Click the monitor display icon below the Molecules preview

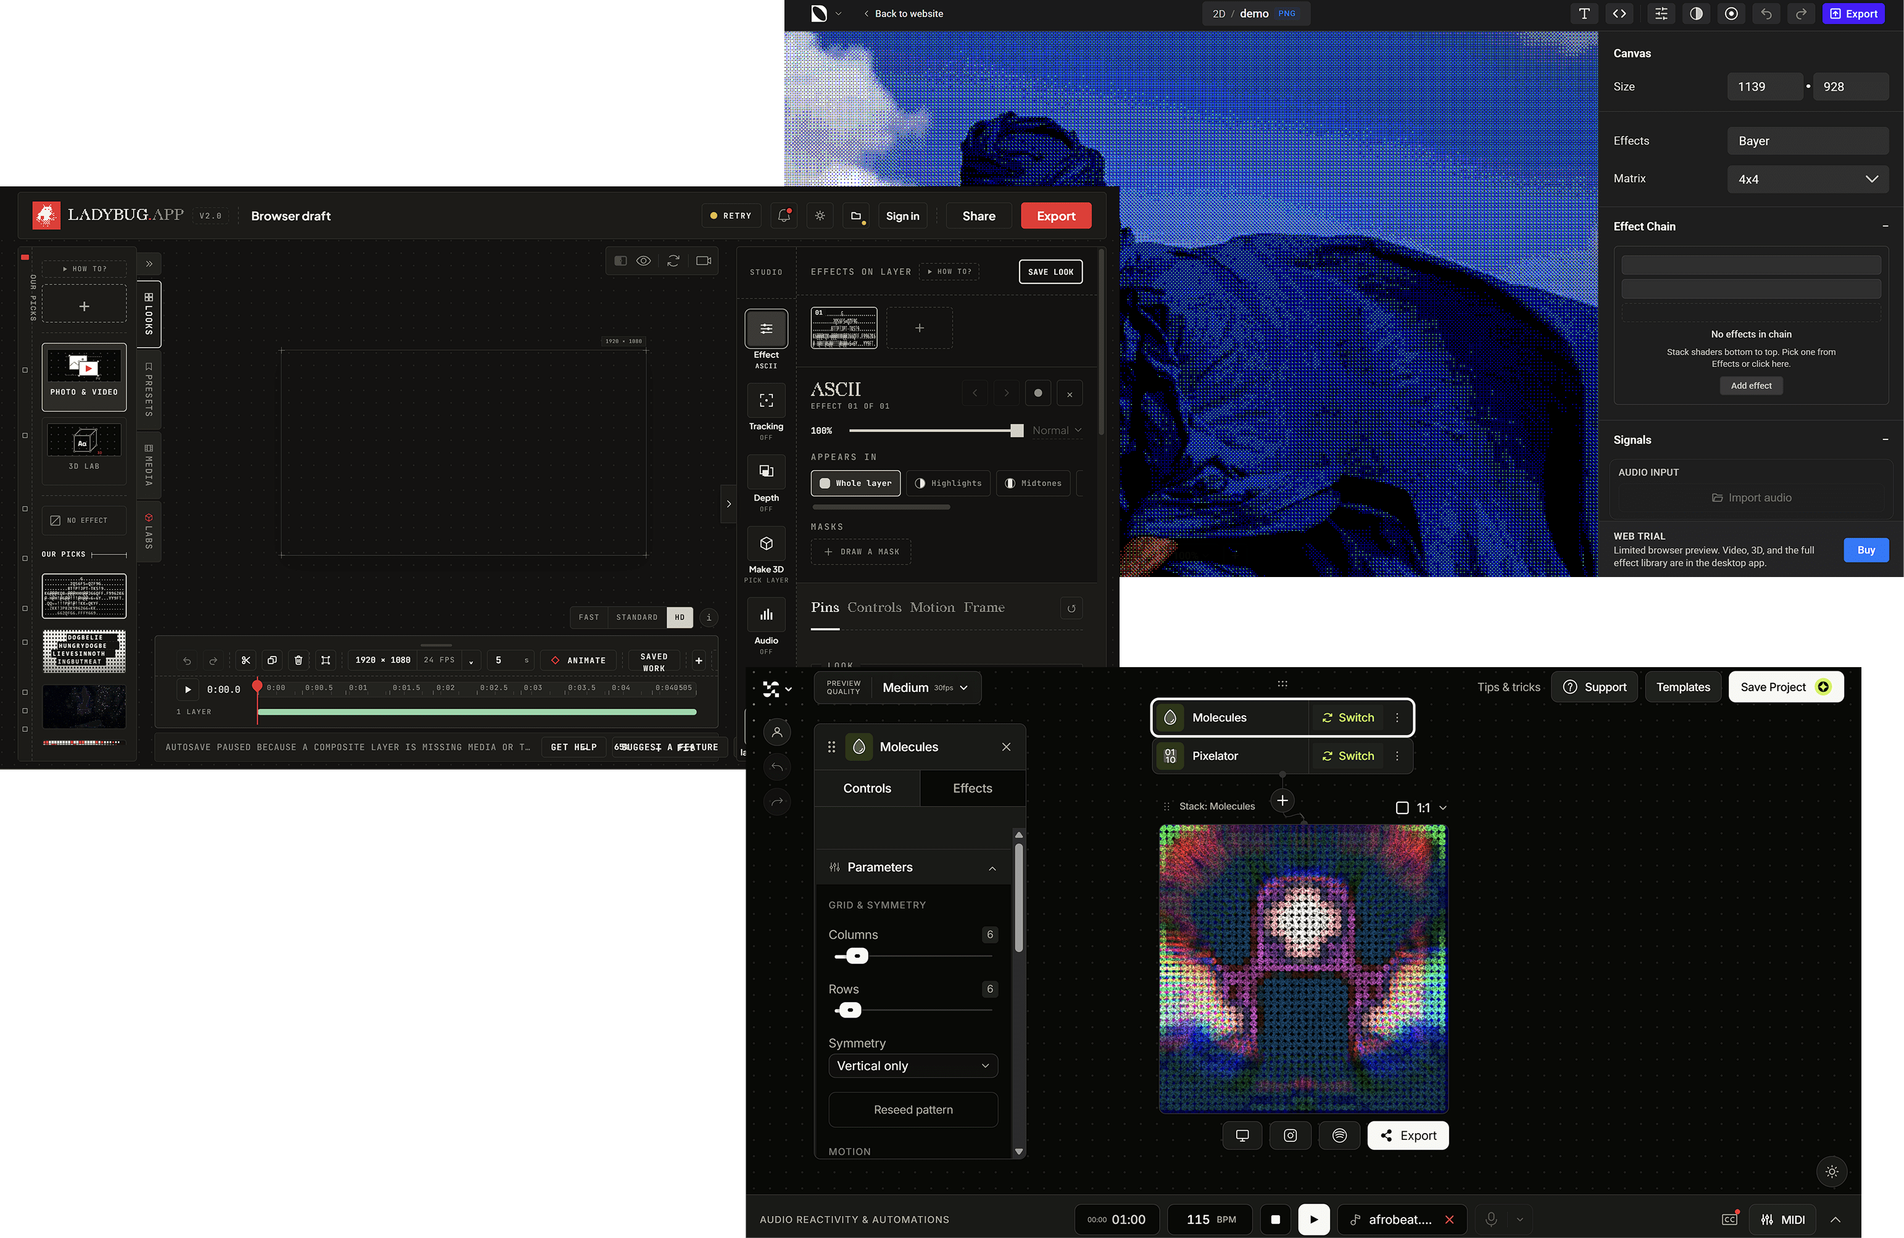(1242, 1136)
